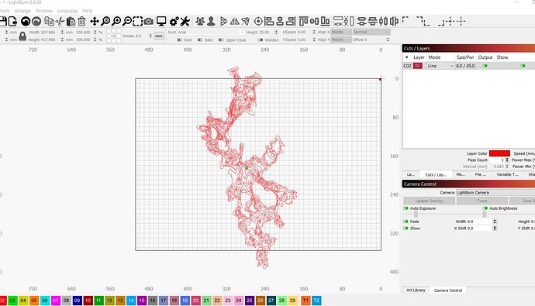535x306 pixels.
Task: Click the Update Overlay button
Action: click(429, 201)
